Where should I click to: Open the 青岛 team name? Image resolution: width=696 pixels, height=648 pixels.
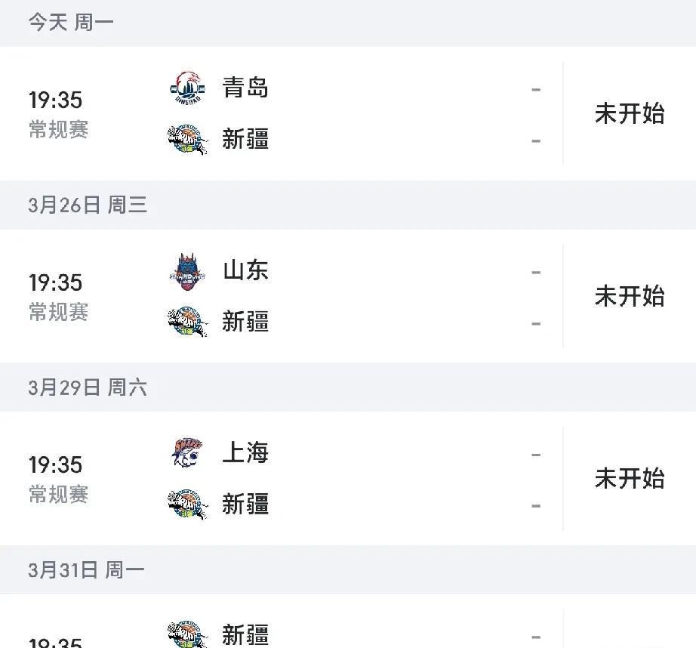(x=245, y=88)
